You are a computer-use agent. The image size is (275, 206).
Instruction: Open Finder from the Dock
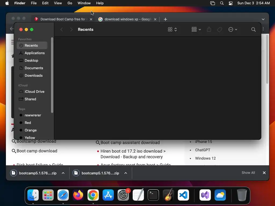pyautogui.click(x=33, y=195)
